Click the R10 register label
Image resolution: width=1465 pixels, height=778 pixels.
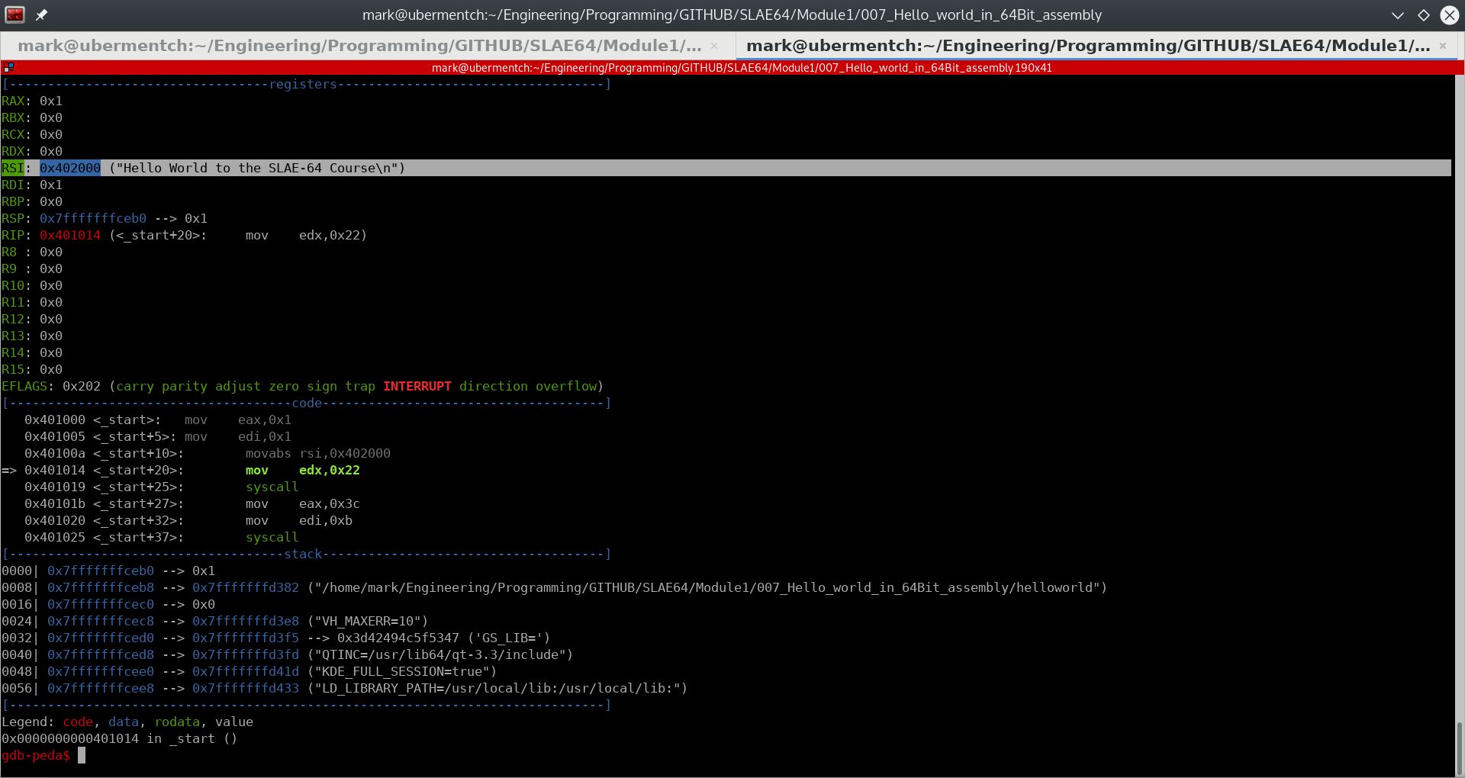point(13,285)
